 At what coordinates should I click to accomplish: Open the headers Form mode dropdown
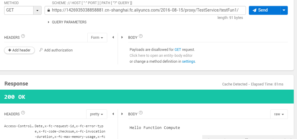point(97,38)
